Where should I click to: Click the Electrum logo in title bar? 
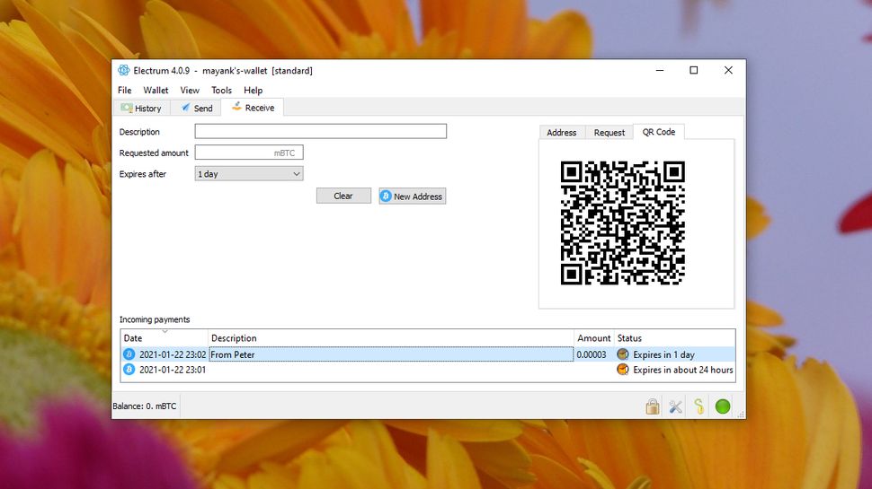123,71
